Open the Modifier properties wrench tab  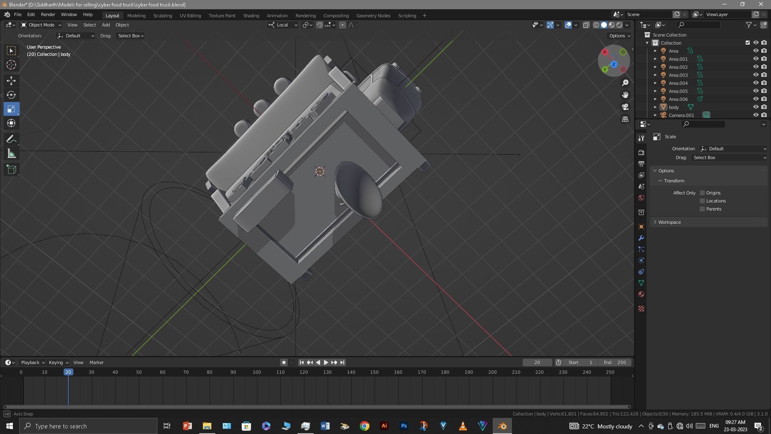click(641, 238)
